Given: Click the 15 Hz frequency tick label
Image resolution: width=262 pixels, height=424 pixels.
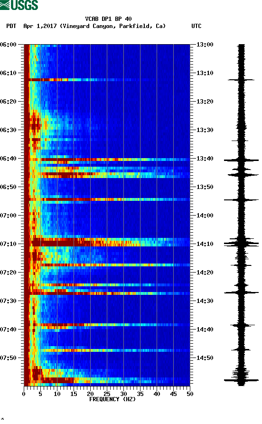Looking at the screenshot, I should [x=74, y=394].
